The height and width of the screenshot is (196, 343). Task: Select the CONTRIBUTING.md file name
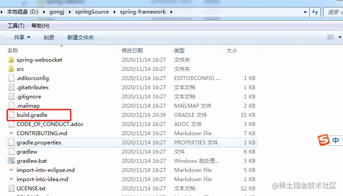pyautogui.click(x=42, y=133)
